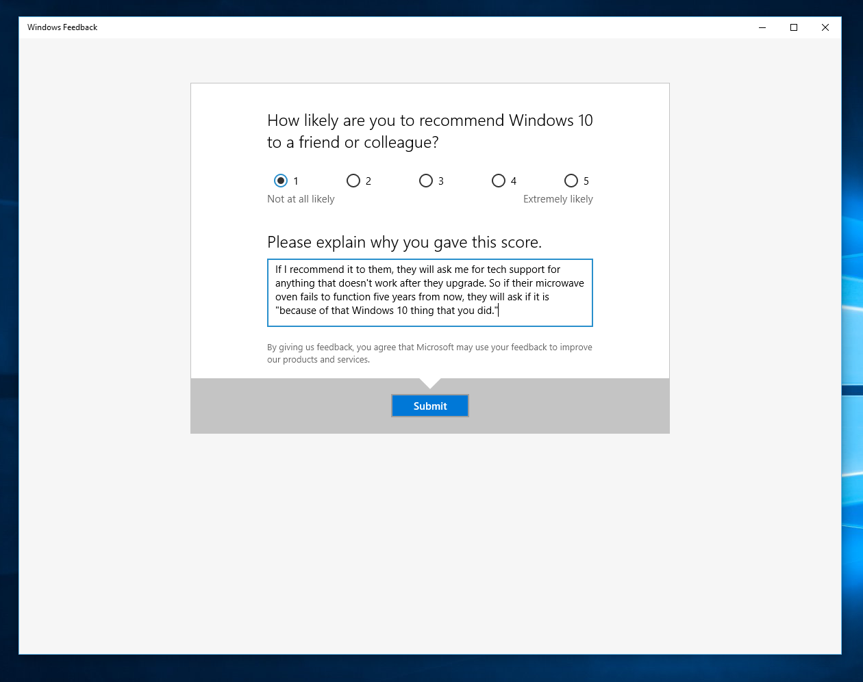The image size is (863, 682).
Task: Select rating 1 radio button
Action: [281, 181]
